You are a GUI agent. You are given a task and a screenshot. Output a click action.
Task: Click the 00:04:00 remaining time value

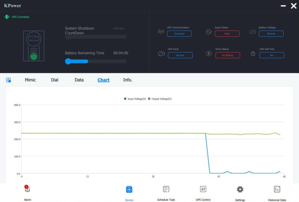[x=121, y=53]
